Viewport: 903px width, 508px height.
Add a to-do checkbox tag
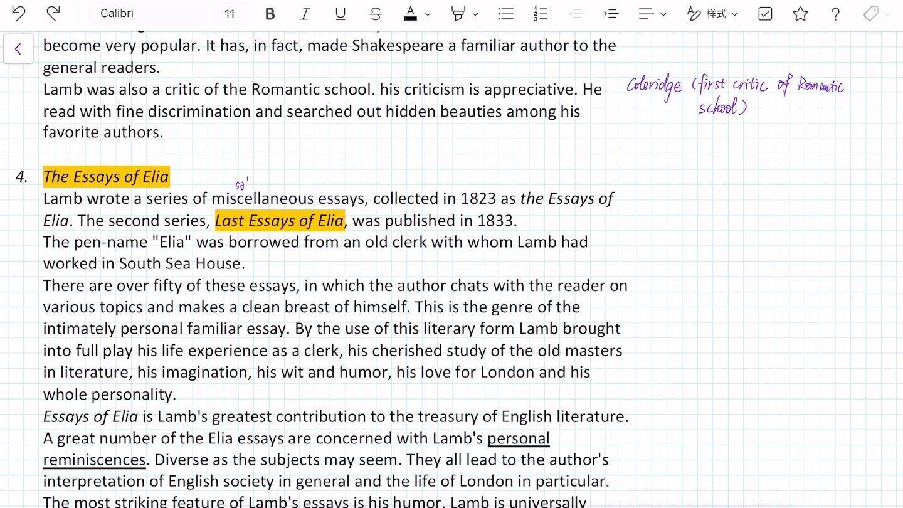(x=765, y=14)
